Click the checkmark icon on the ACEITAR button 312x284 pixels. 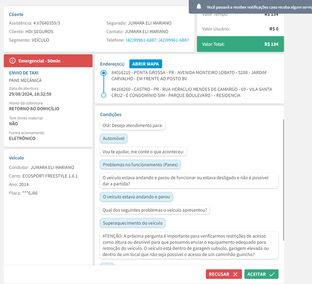tap(272, 274)
